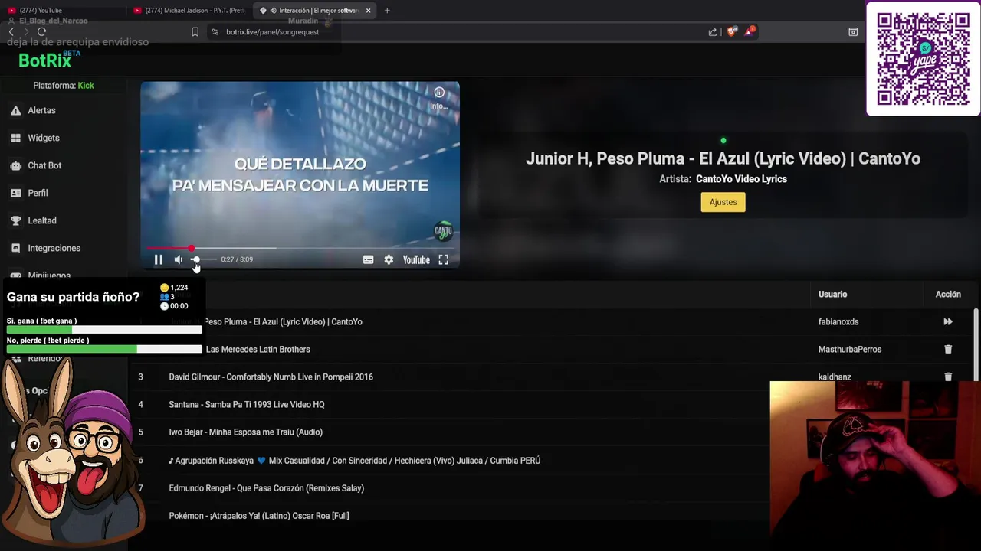Viewport: 981px width, 551px height.
Task: Open Chat Bot in the sidebar
Action: (x=44, y=165)
